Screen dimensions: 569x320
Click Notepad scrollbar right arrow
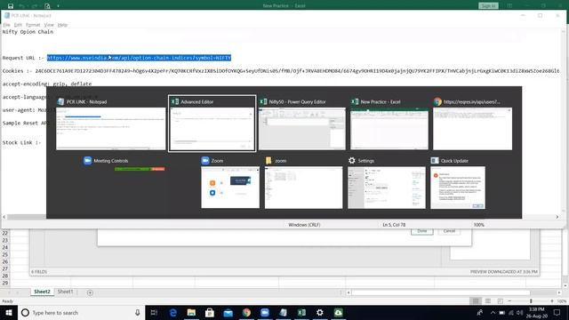click(557, 217)
